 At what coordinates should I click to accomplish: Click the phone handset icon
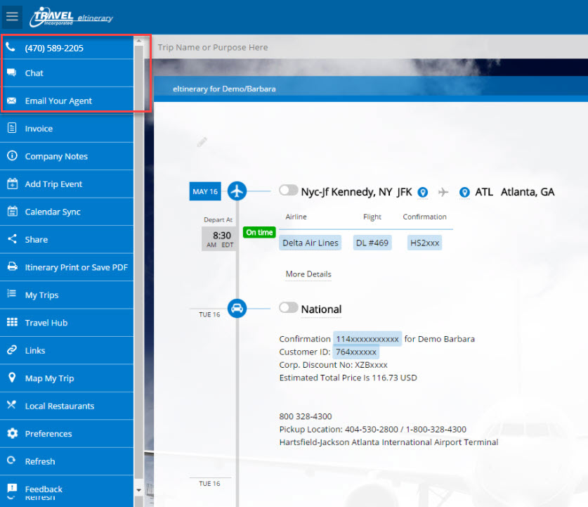tap(11, 47)
